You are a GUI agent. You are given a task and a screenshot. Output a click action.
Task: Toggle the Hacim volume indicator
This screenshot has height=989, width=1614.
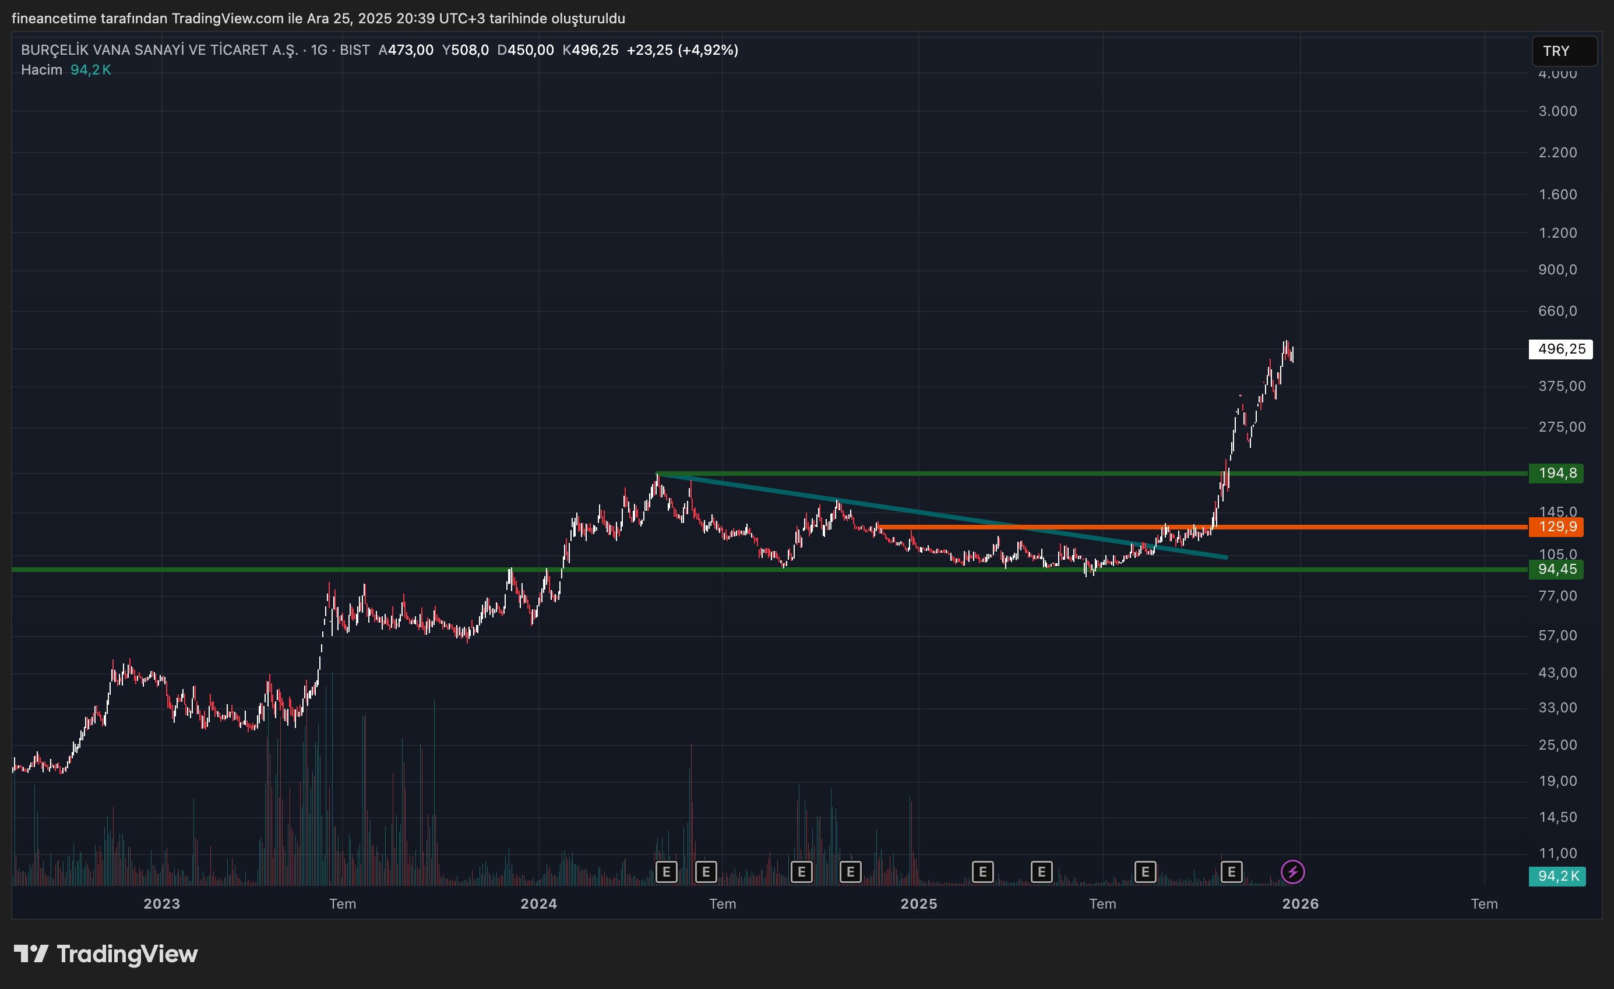[x=41, y=69]
